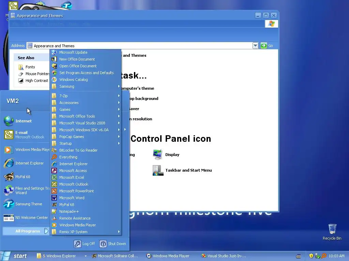349x261 pixels.
Task: Launch Microsoft Access
Action: tap(86, 171)
